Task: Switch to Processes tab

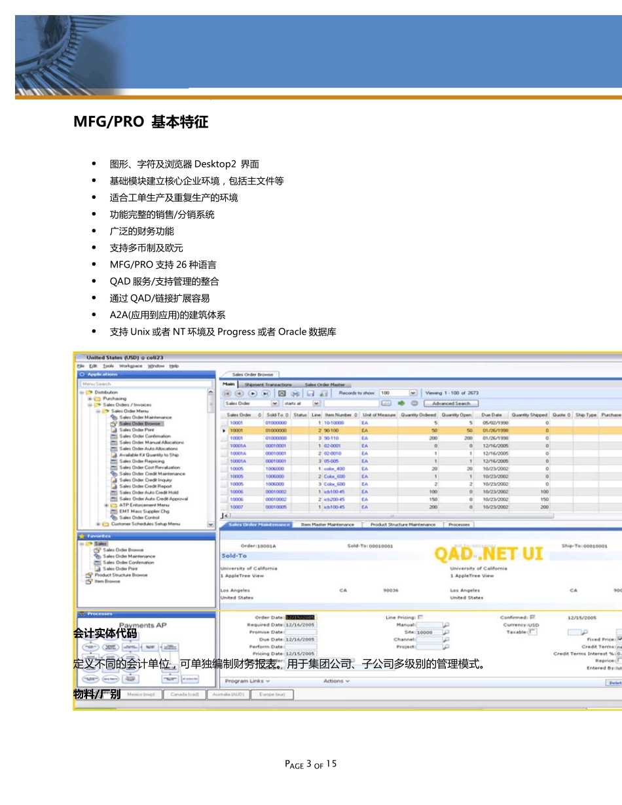Action: [x=459, y=525]
